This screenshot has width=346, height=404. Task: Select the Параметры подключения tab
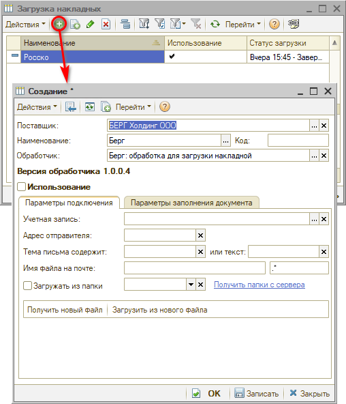69,203
